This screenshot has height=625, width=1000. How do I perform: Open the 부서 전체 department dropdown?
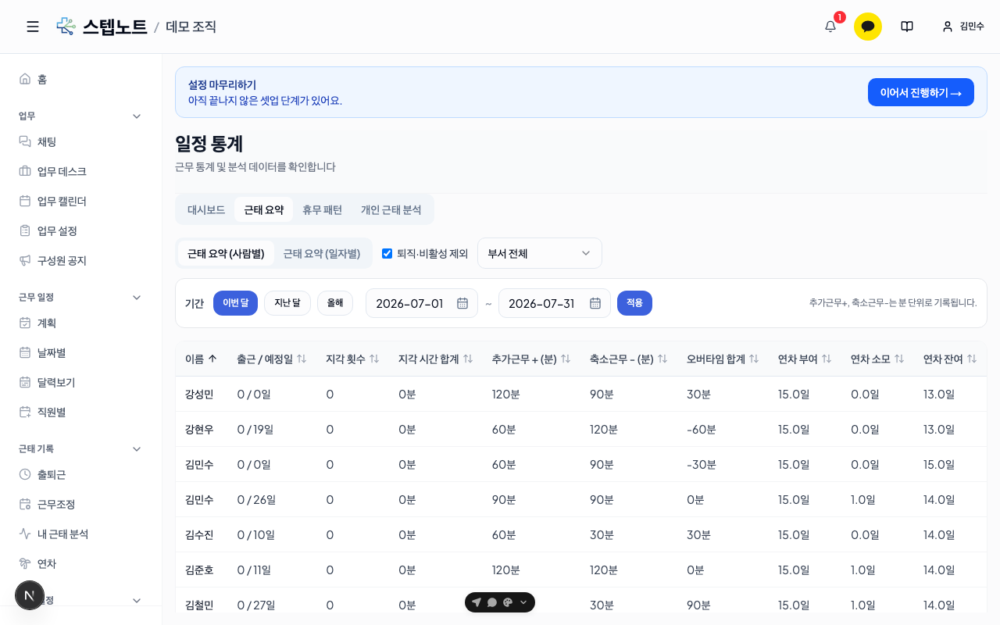click(540, 253)
